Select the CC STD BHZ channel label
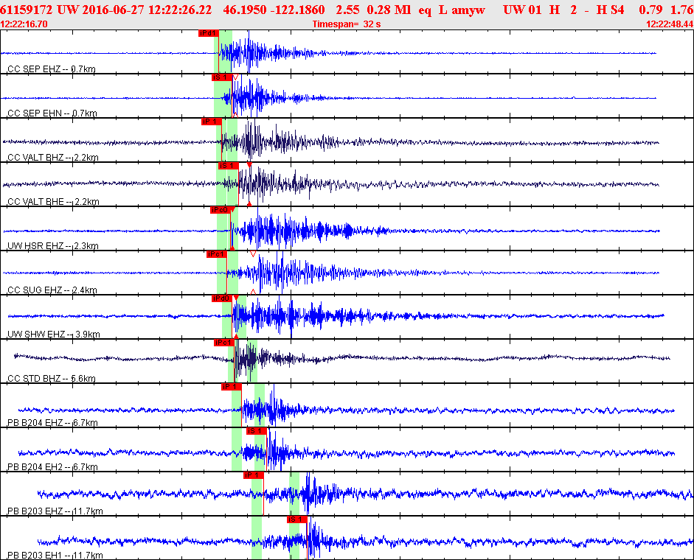The width and height of the screenshot is (694, 560). pyautogui.click(x=51, y=379)
